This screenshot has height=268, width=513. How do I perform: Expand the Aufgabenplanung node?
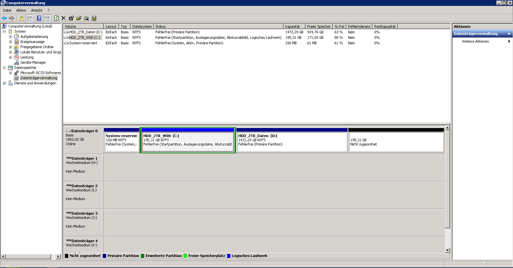10,37
